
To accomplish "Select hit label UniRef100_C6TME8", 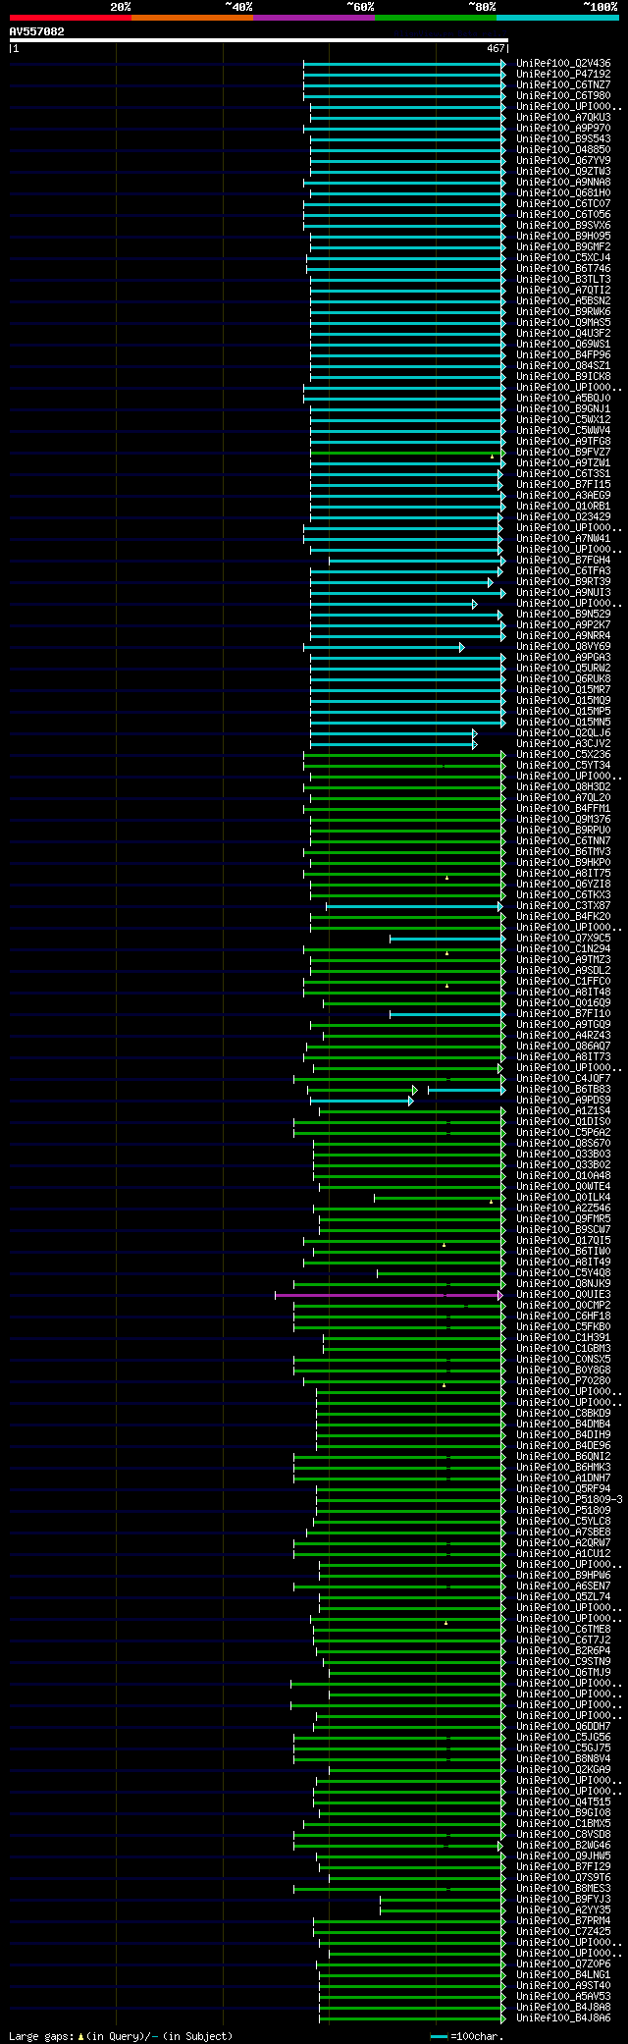I will pyautogui.click(x=563, y=1630).
